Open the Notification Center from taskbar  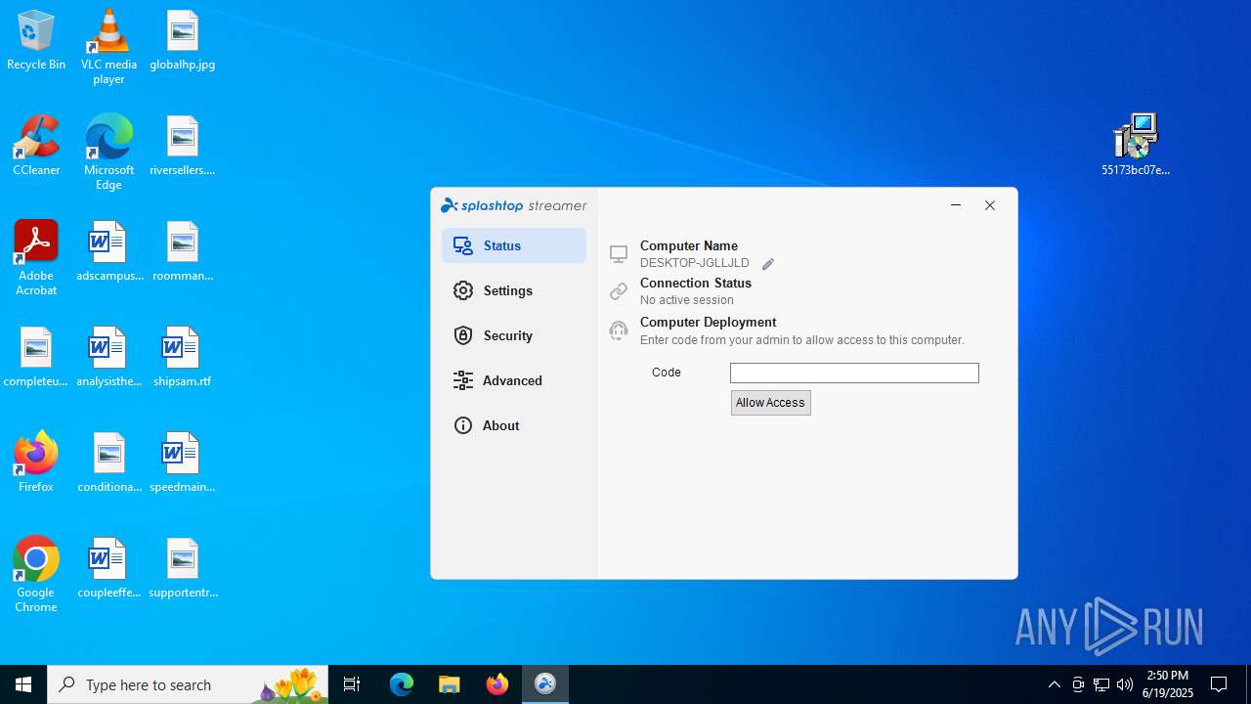coord(1219,684)
